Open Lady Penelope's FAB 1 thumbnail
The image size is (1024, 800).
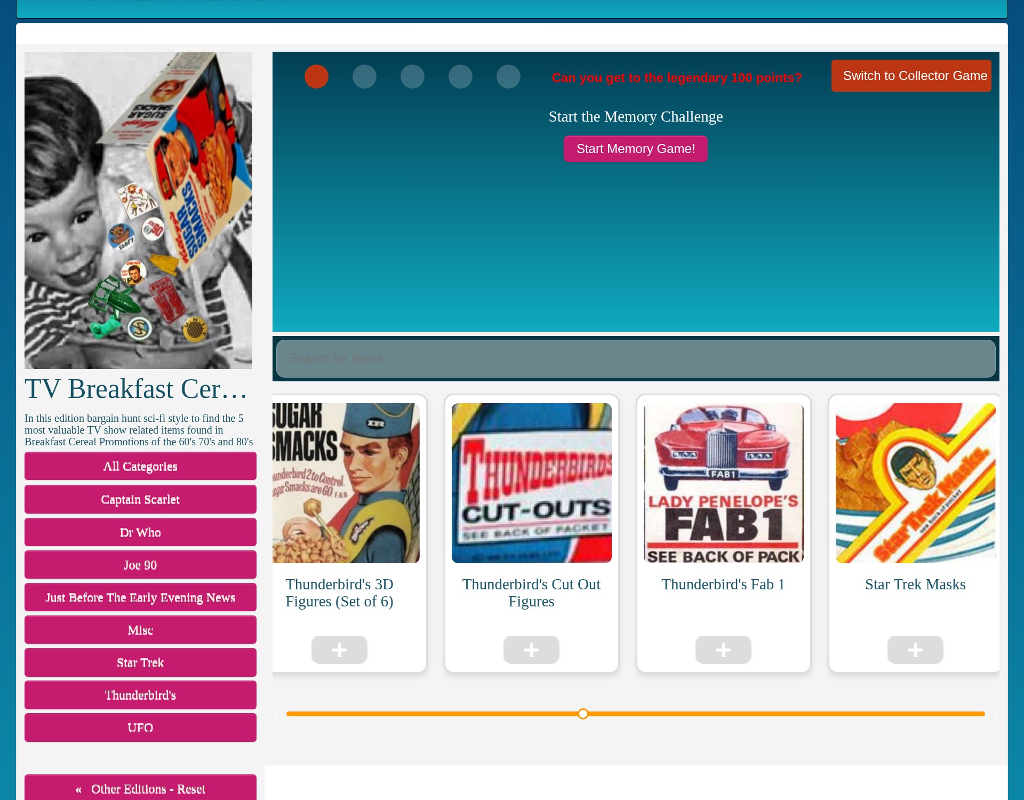(723, 483)
